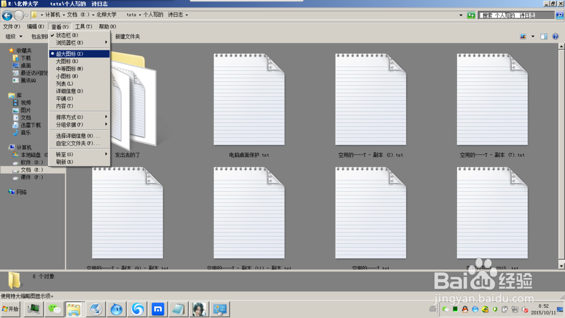Click the 开始 Start button
This screenshot has height=318, width=565.
point(10,309)
